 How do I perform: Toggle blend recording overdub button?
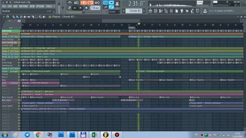pyautogui.click(x=90, y=3)
